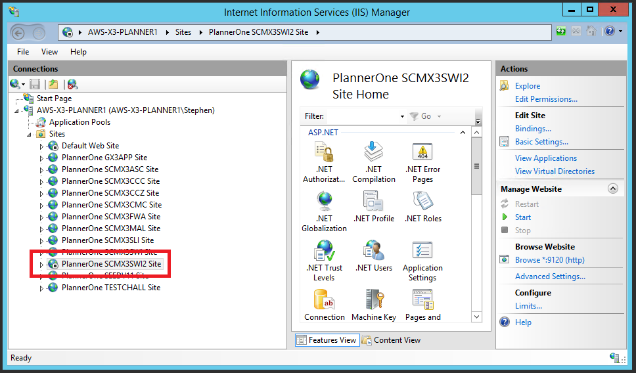Start the website via Start action

tap(523, 217)
